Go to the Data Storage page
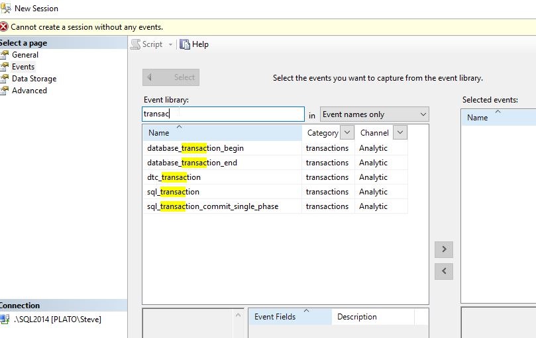The width and height of the screenshot is (536, 338). (x=34, y=79)
